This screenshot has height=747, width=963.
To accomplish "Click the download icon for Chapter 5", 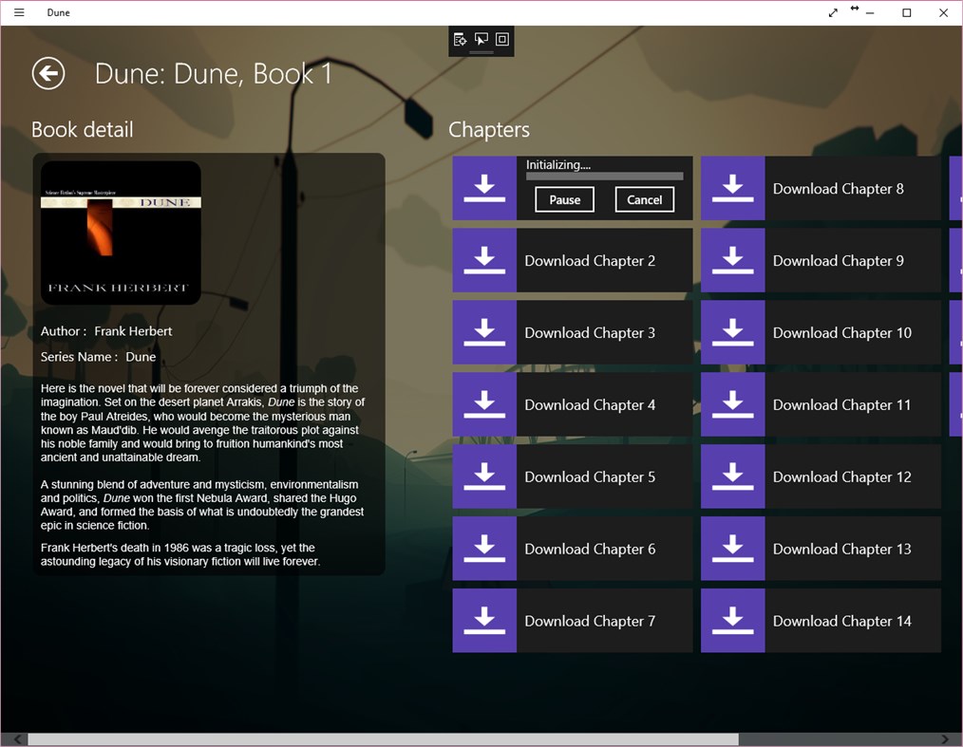I will (x=484, y=476).
